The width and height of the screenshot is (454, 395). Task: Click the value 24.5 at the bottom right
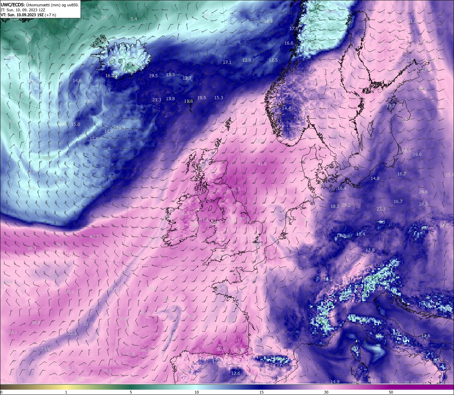(393, 383)
